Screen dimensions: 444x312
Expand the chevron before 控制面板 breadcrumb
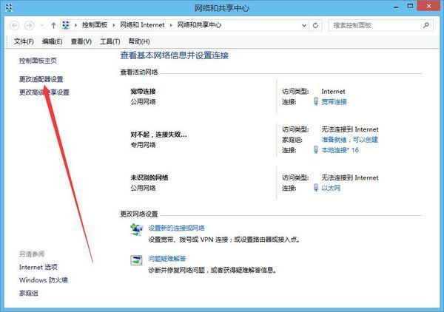[x=75, y=25]
